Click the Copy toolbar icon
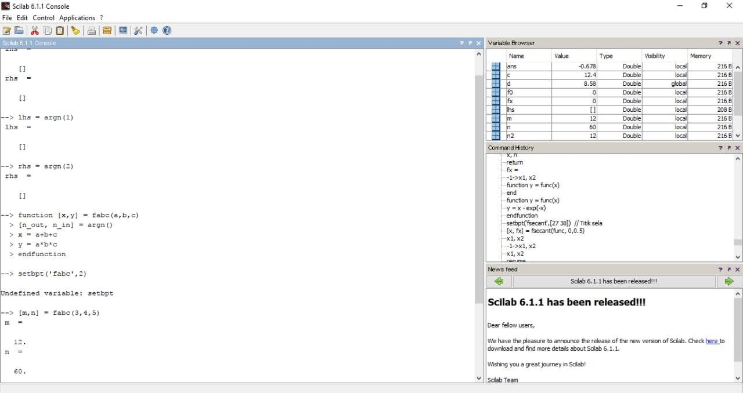 coord(47,31)
